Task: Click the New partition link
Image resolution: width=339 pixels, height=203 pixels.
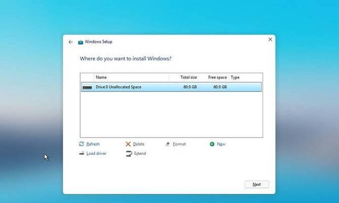Action: (x=221, y=144)
